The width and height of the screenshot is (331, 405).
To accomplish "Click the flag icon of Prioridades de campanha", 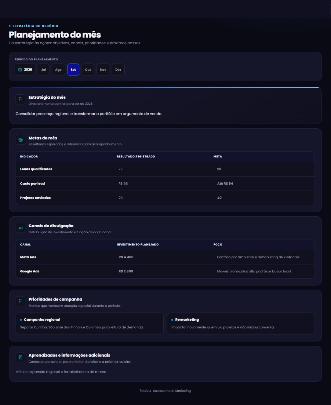I will tap(20, 301).
